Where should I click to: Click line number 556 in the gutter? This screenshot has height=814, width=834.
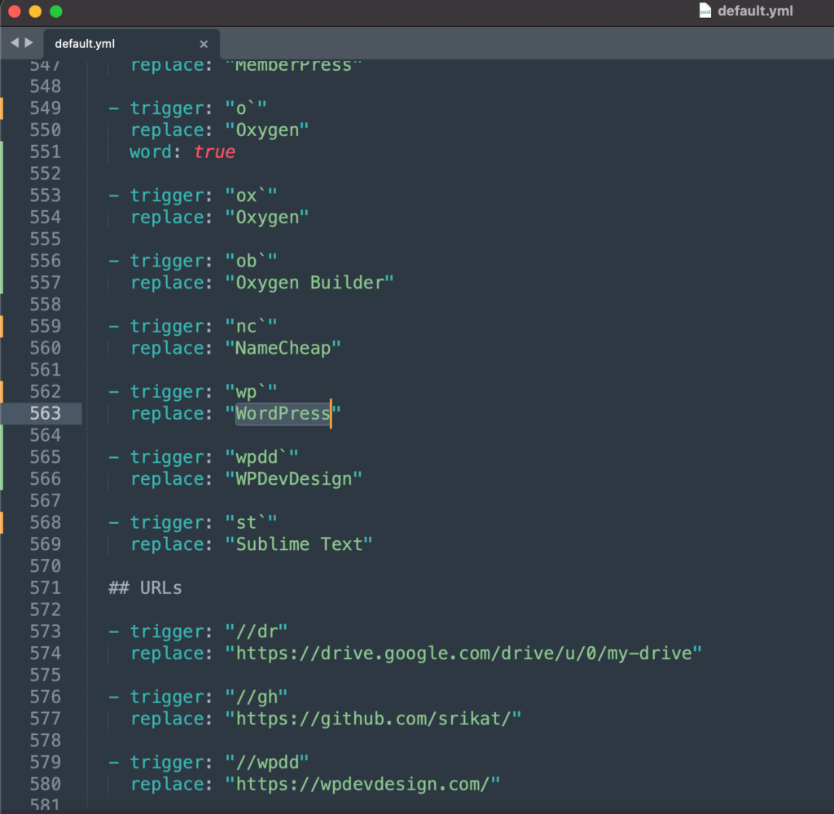point(46,262)
